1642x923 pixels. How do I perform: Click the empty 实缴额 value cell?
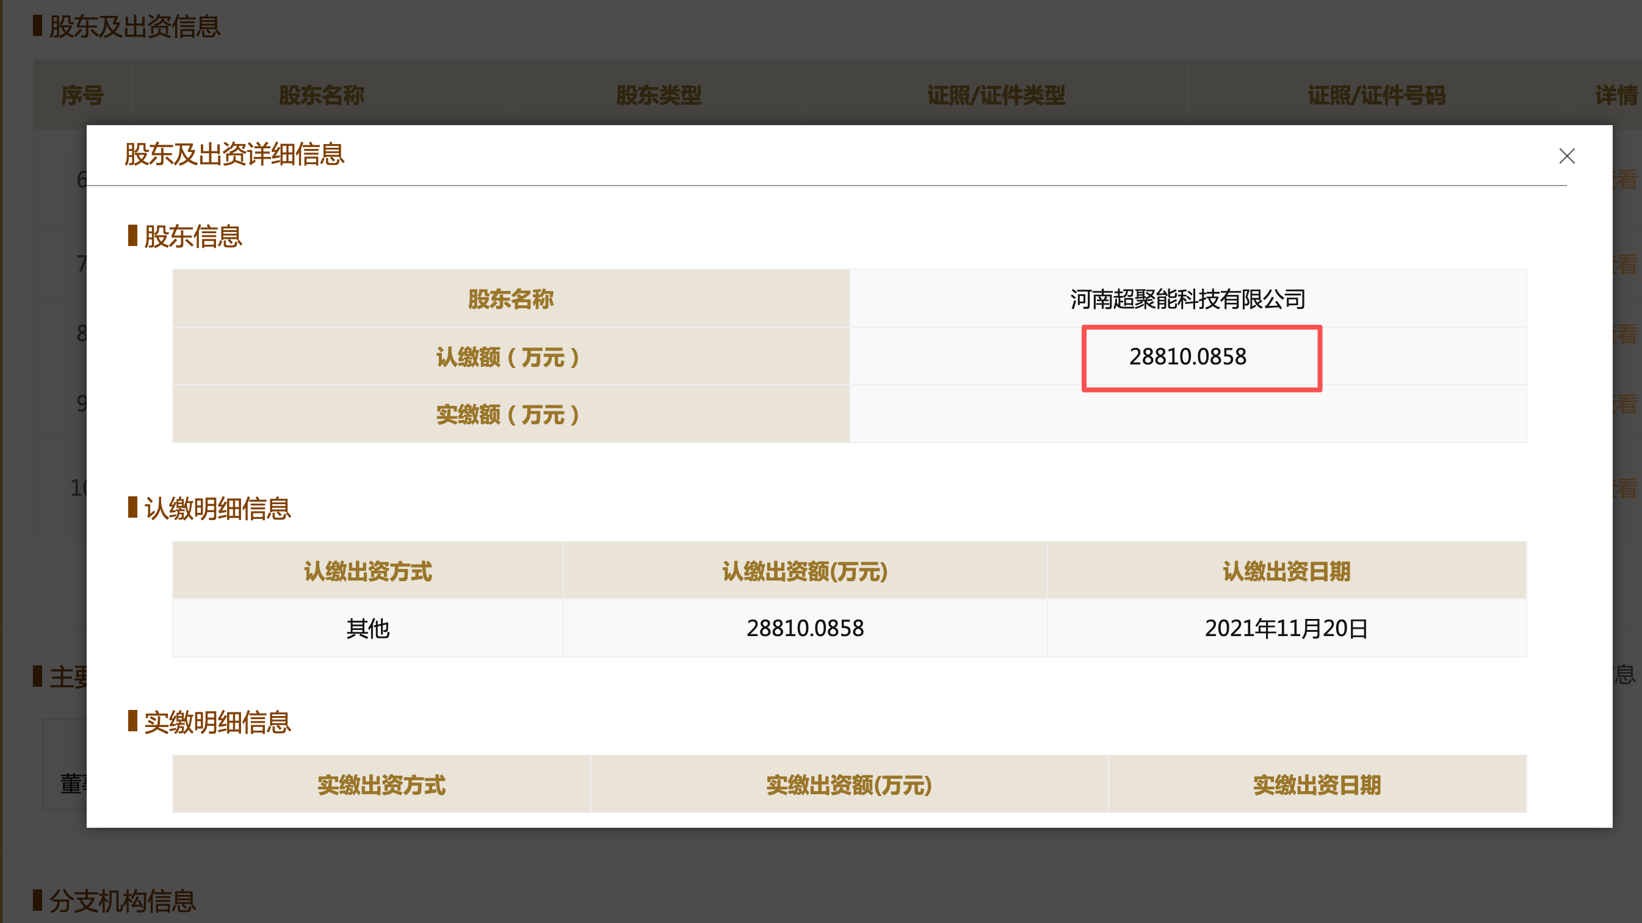[1187, 414]
